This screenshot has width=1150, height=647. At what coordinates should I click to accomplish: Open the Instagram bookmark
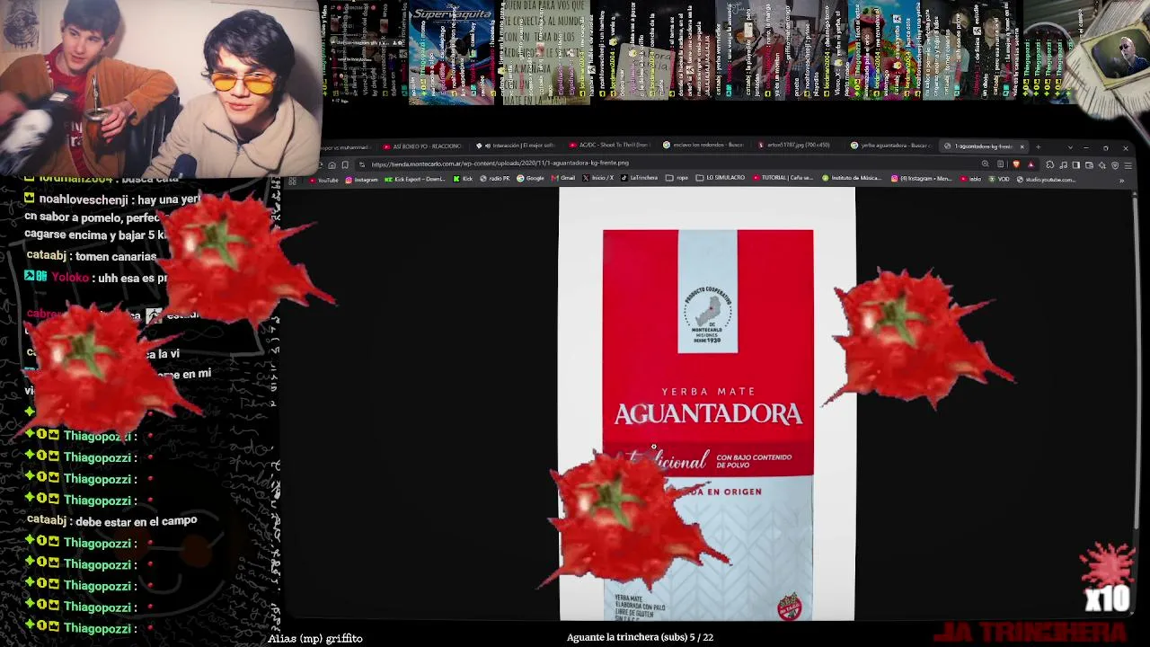point(362,180)
